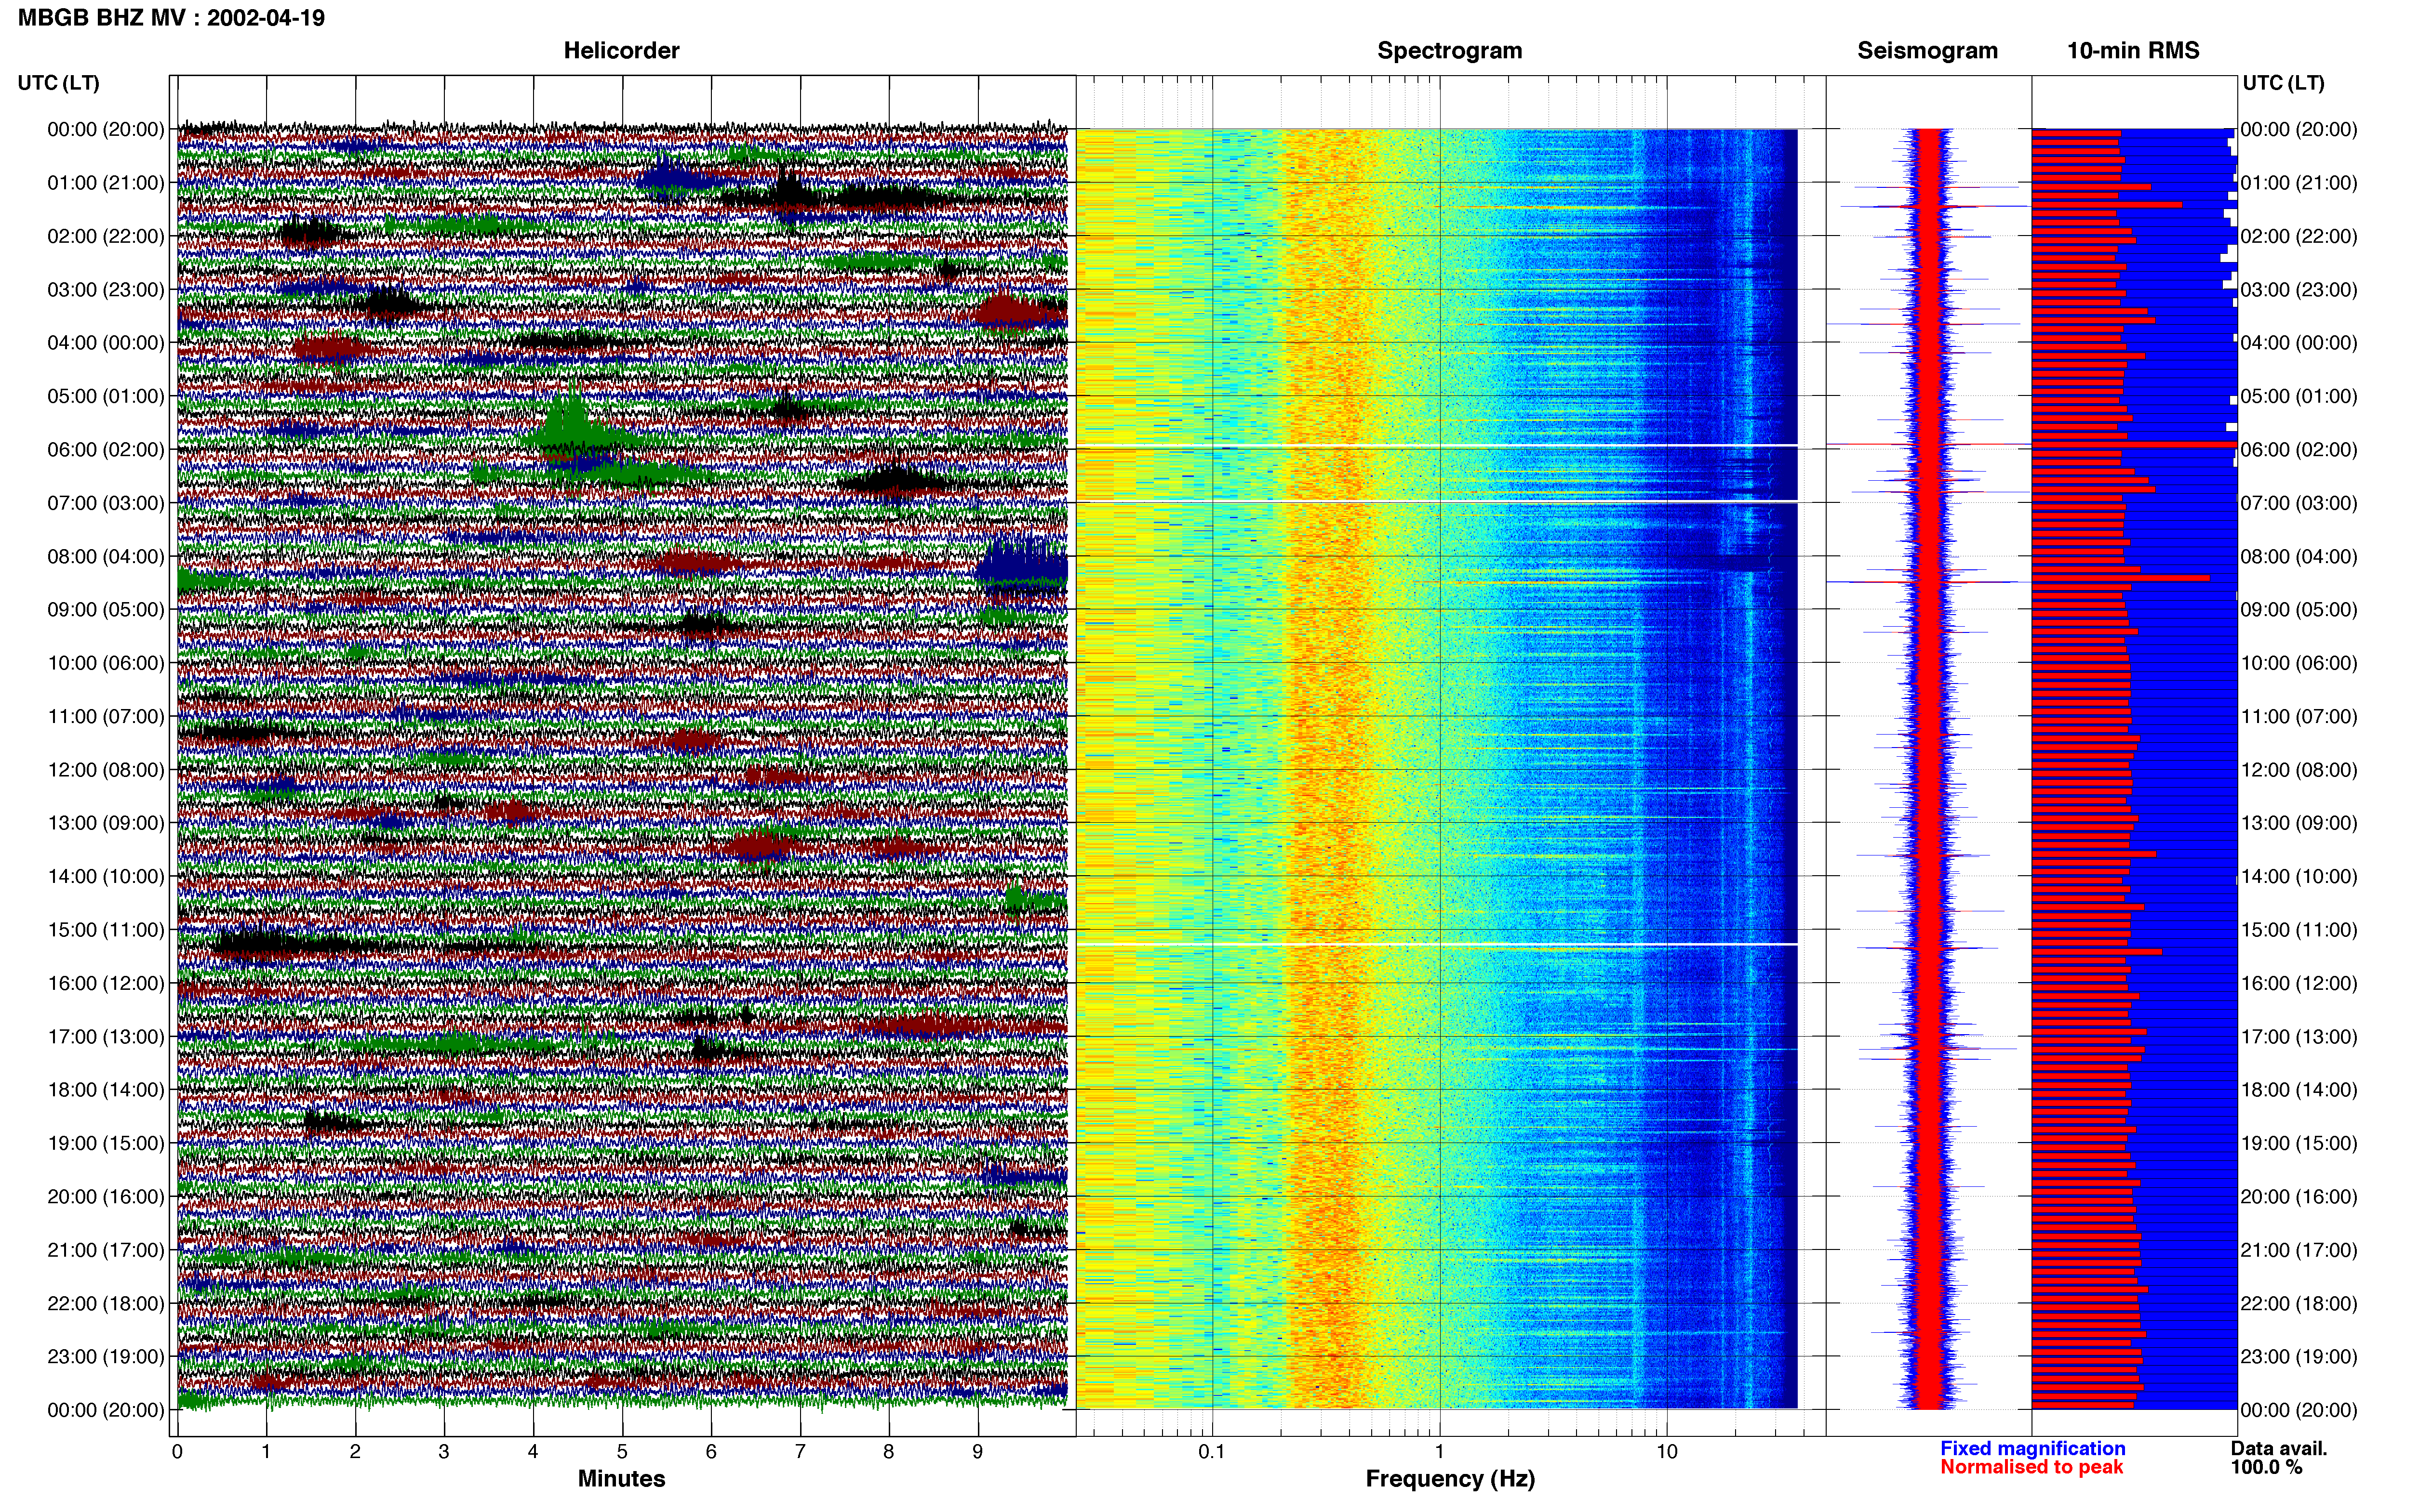Click the left '17:00 (13:00)' time label
The width and height of the screenshot is (2419, 1512).
tap(106, 1037)
